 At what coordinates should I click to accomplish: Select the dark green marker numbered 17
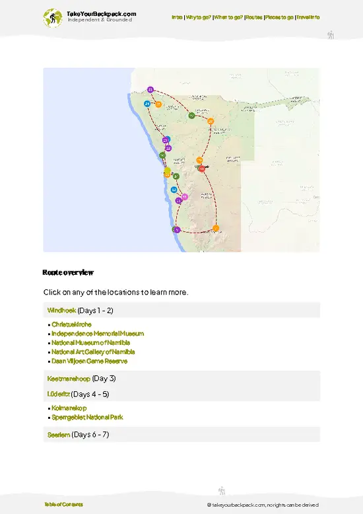176,176
